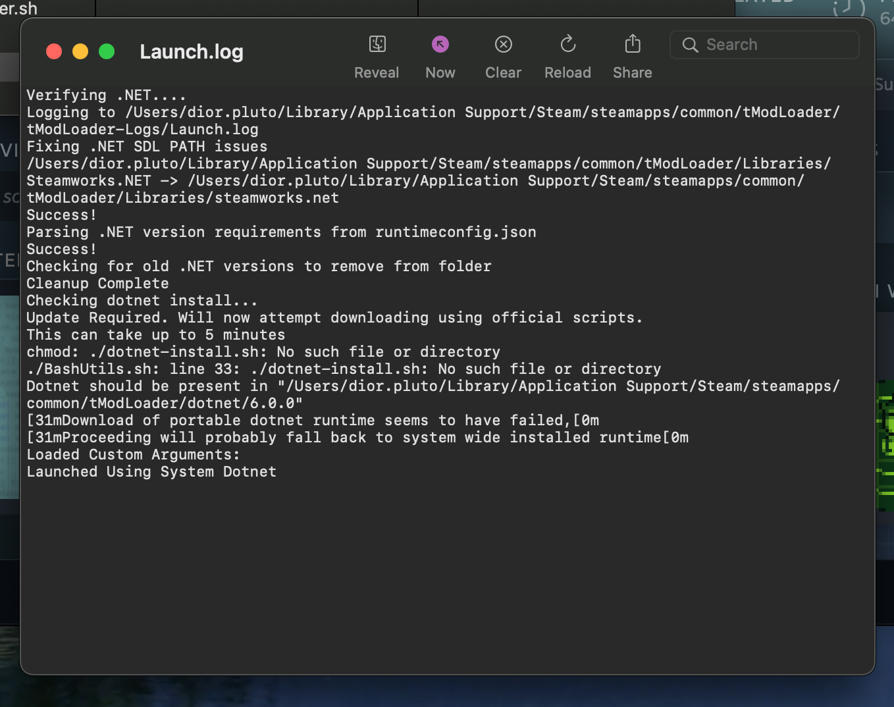Click "Launched Using System Dotnet" line
Viewport: 894px width, 707px height.
click(151, 472)
